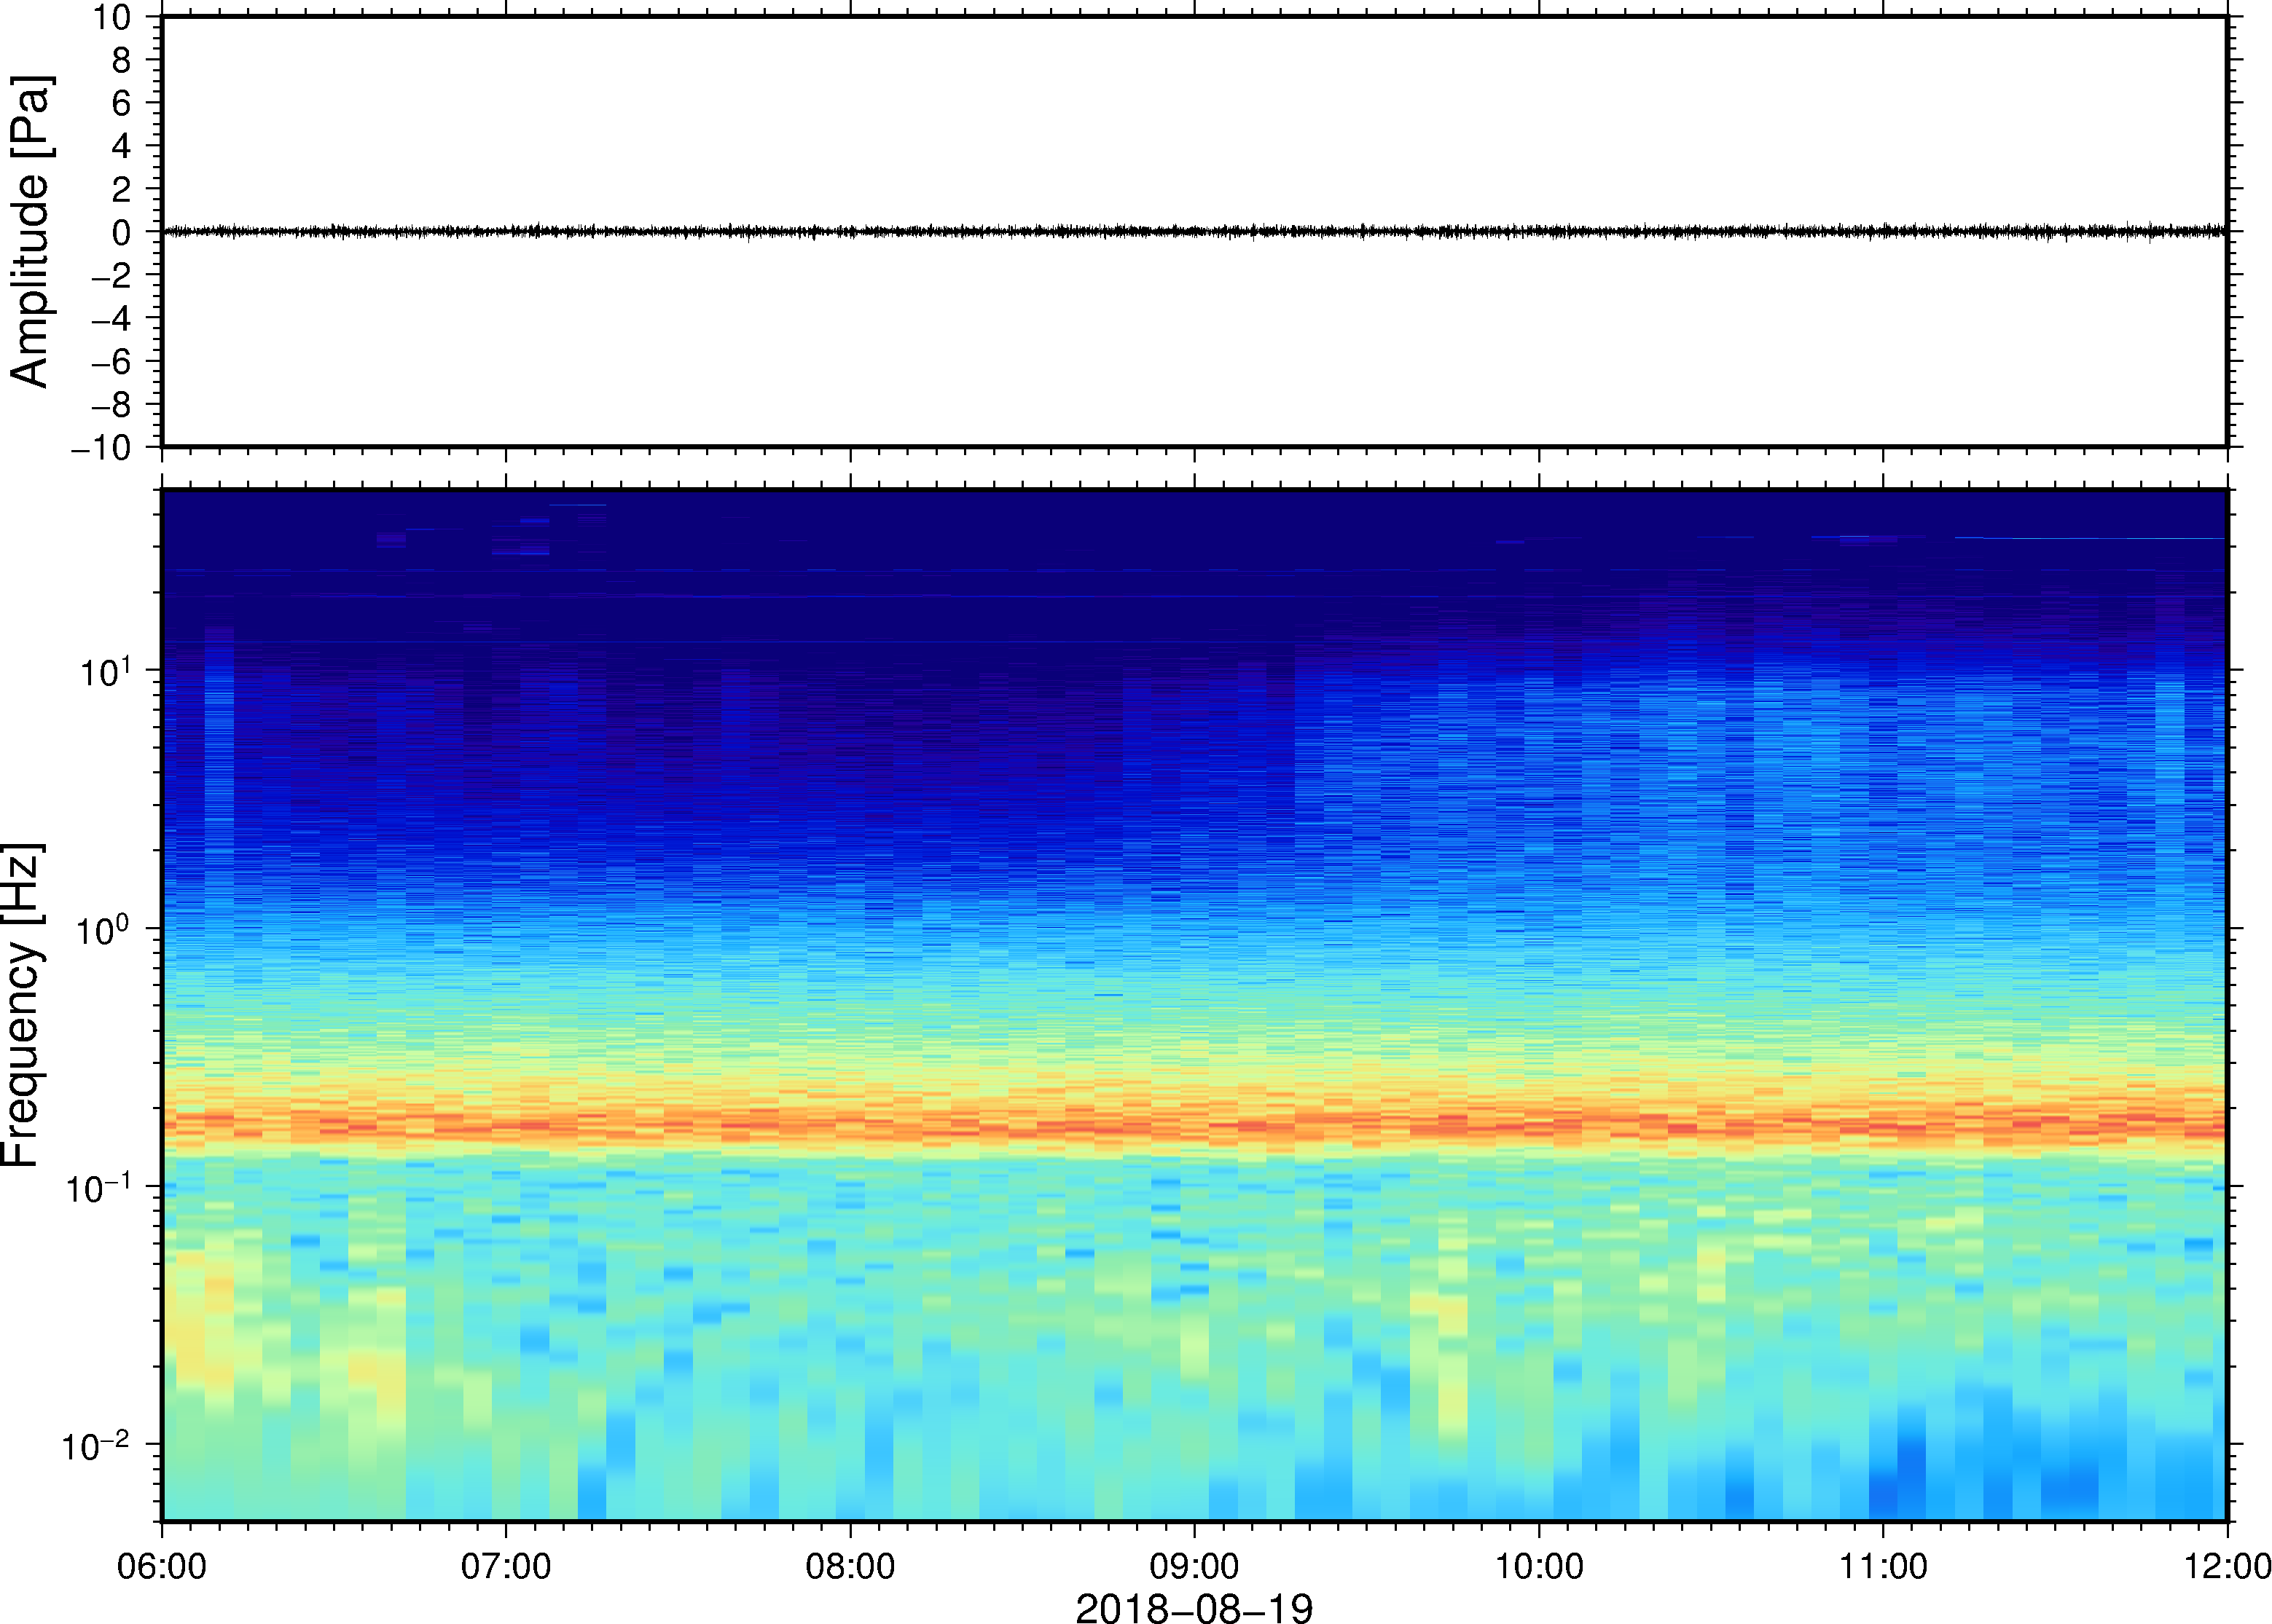Click the 09:00 time tick label

pyautogui.click(x=1194, y=1566)
